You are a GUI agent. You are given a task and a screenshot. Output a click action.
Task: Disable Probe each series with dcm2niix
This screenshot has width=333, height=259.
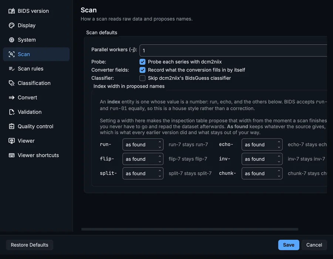pyautogui.click(x=142, y=62)
